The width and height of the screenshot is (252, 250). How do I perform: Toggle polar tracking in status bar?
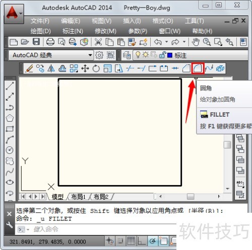(153, 241)
